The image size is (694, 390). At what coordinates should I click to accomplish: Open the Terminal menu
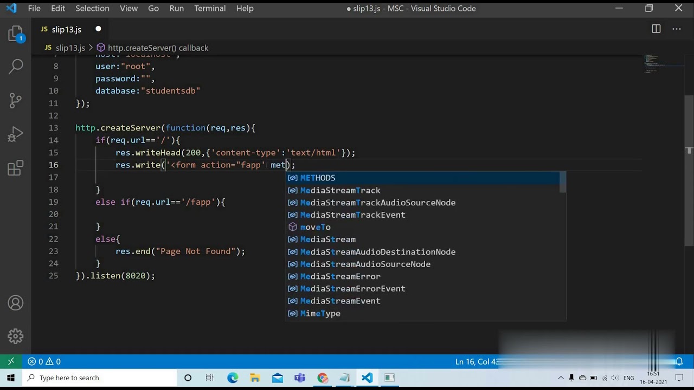[x=210, y=8]
